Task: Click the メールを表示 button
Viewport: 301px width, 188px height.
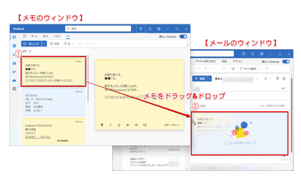Action: [86, 44]
